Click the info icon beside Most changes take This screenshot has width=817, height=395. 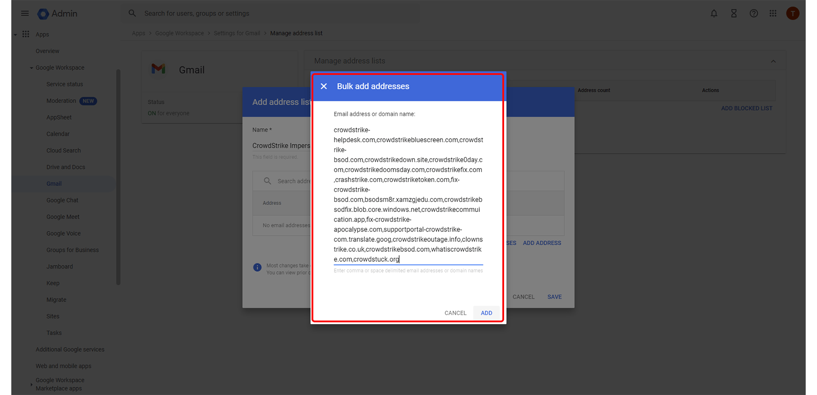[x=257, y=267]
